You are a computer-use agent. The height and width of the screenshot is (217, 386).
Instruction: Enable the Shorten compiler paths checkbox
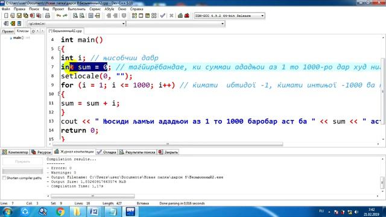tap(4, 178)
